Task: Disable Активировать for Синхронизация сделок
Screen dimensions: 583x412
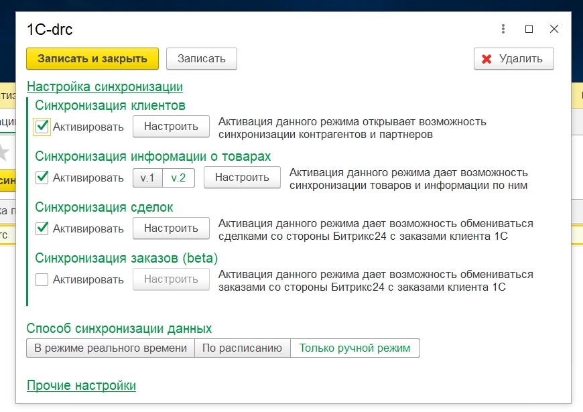Action: (x=42, y=228)
